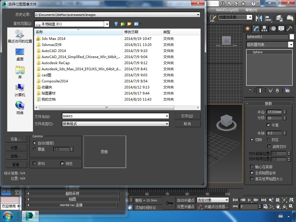Expand the mental ray 连接 rollout
296x222 pixels.
click(71, 205)
